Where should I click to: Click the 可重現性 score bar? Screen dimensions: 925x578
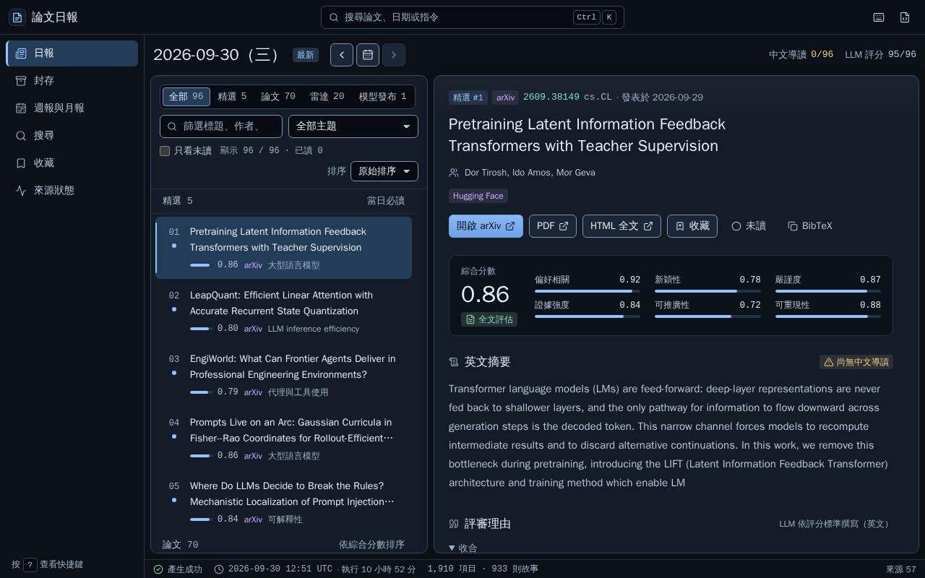pyautogui.click(x=828, y=316)
